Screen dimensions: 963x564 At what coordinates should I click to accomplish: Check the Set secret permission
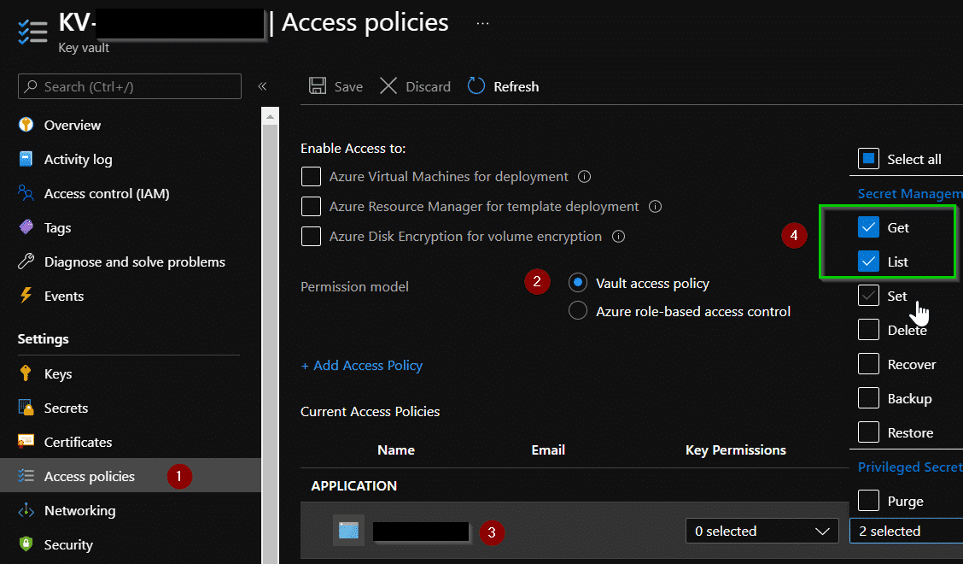click(x=870, y=295)
